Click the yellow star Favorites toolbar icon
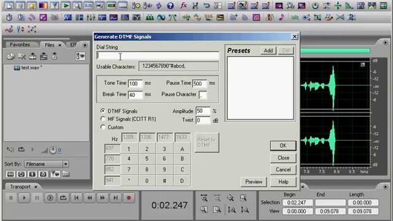The width and height of the screenshot is (393, 221). pos(31,6)
